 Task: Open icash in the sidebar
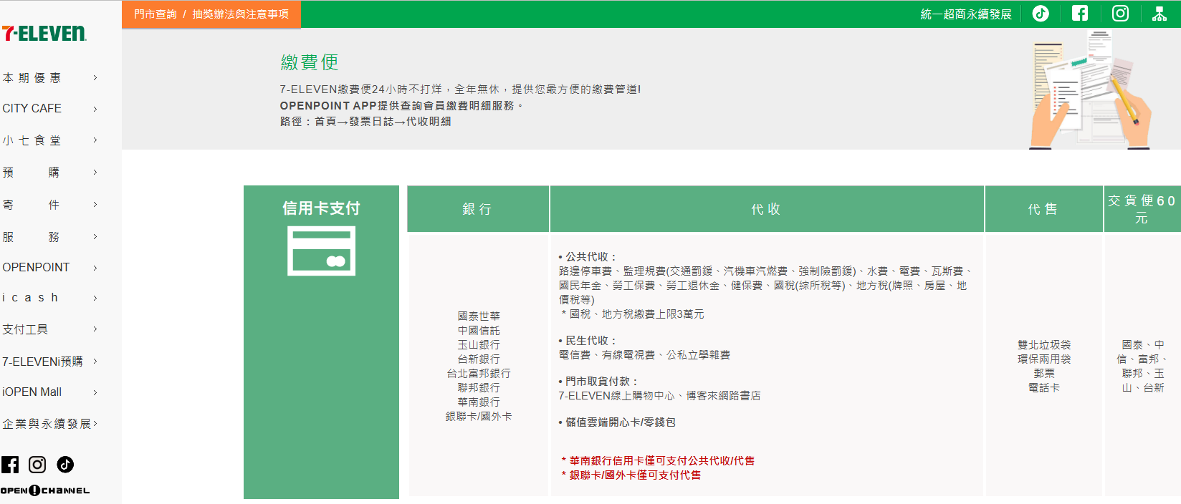tap(30, 298)
